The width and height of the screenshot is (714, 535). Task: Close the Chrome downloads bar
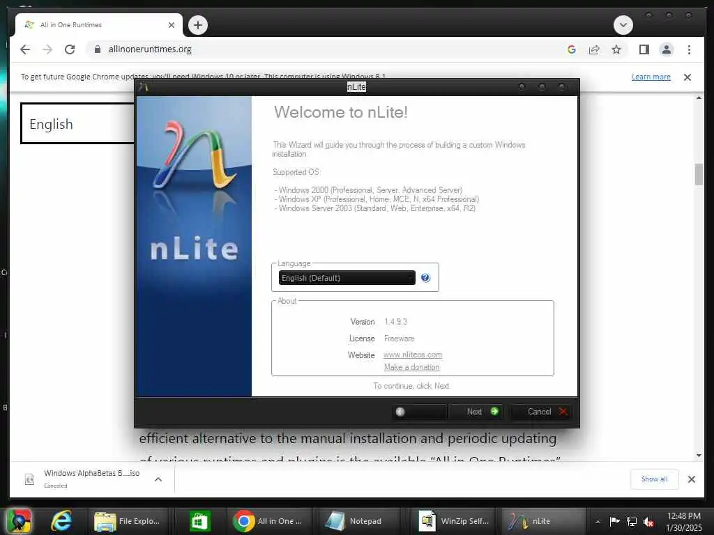(691, 479)
